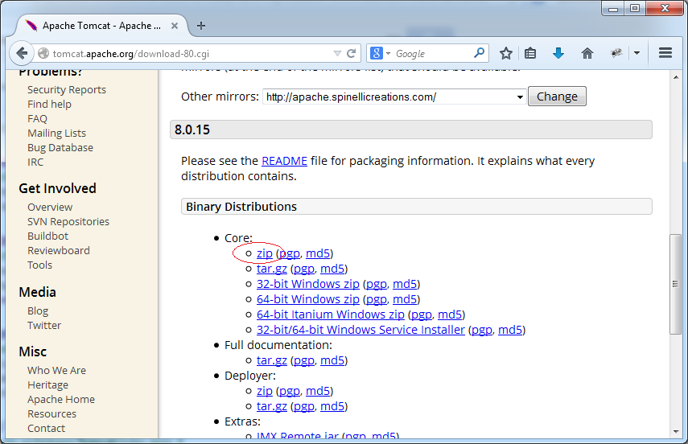The width and height of the screenshot is (688, 444).
Task: Open the README link
Action: point(284,161)
